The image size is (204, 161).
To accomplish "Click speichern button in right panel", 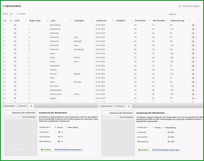I will (x=144, y=150).
